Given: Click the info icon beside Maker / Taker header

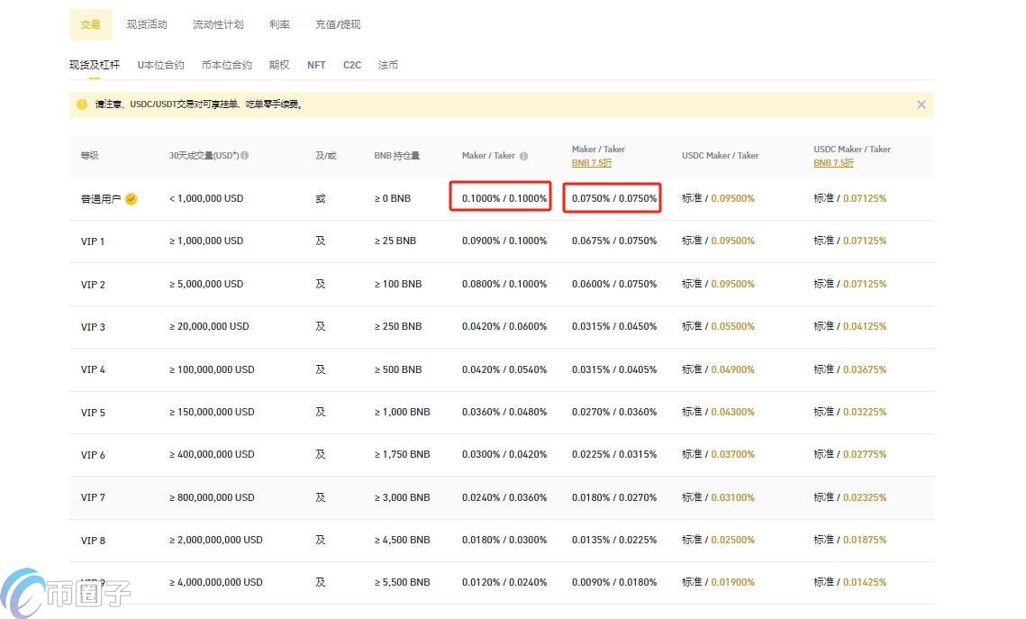Looking at the screenshot, I should point(523,157).
